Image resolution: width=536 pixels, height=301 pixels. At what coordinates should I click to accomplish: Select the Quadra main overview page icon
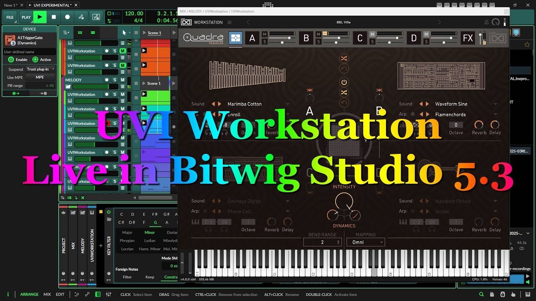(x=235, y=38)
